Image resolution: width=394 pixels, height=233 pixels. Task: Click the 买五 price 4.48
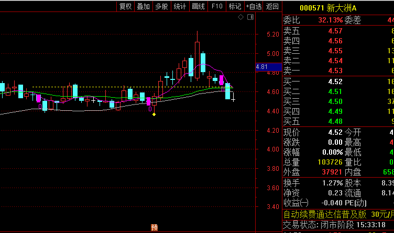[x=335, y=122]
